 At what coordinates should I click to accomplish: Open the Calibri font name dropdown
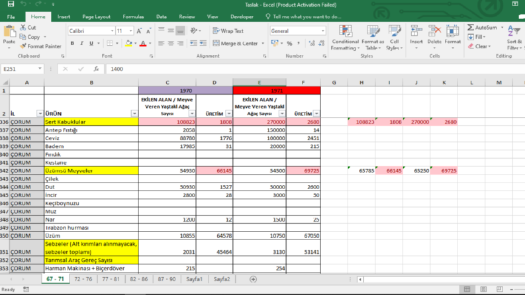point(112,31)
